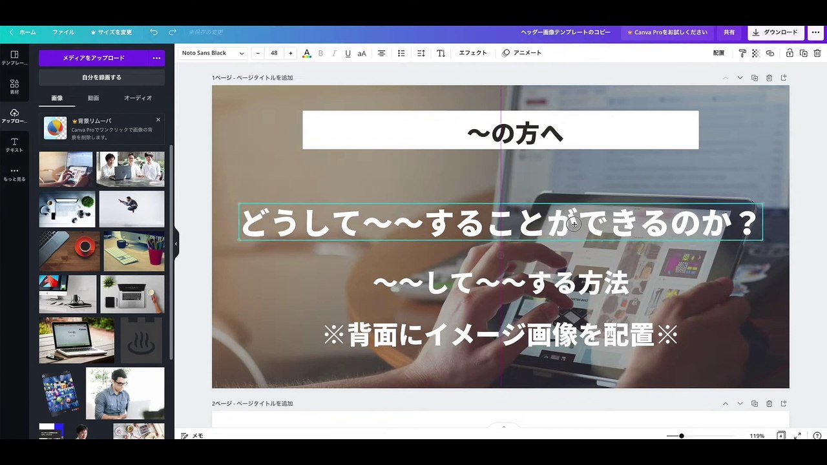
Task: Delete page 1
Action: click(x=769, y=78)
